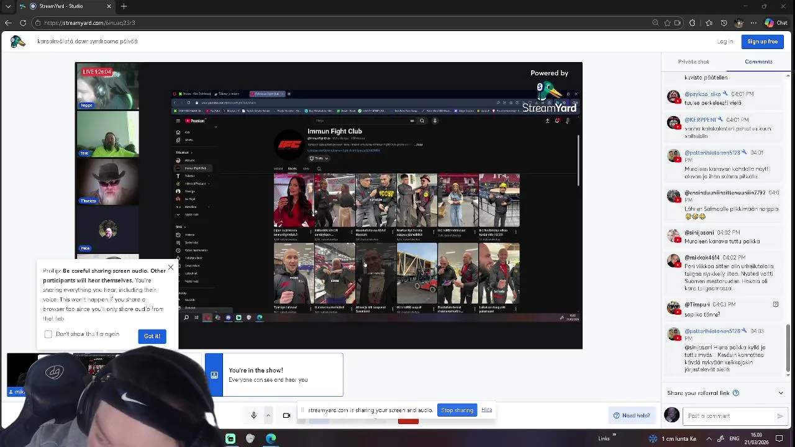This screenshot has height=447, width=795.
Task: Open a new browser tab
Action: pyautogui.click(x=124, y=6)
